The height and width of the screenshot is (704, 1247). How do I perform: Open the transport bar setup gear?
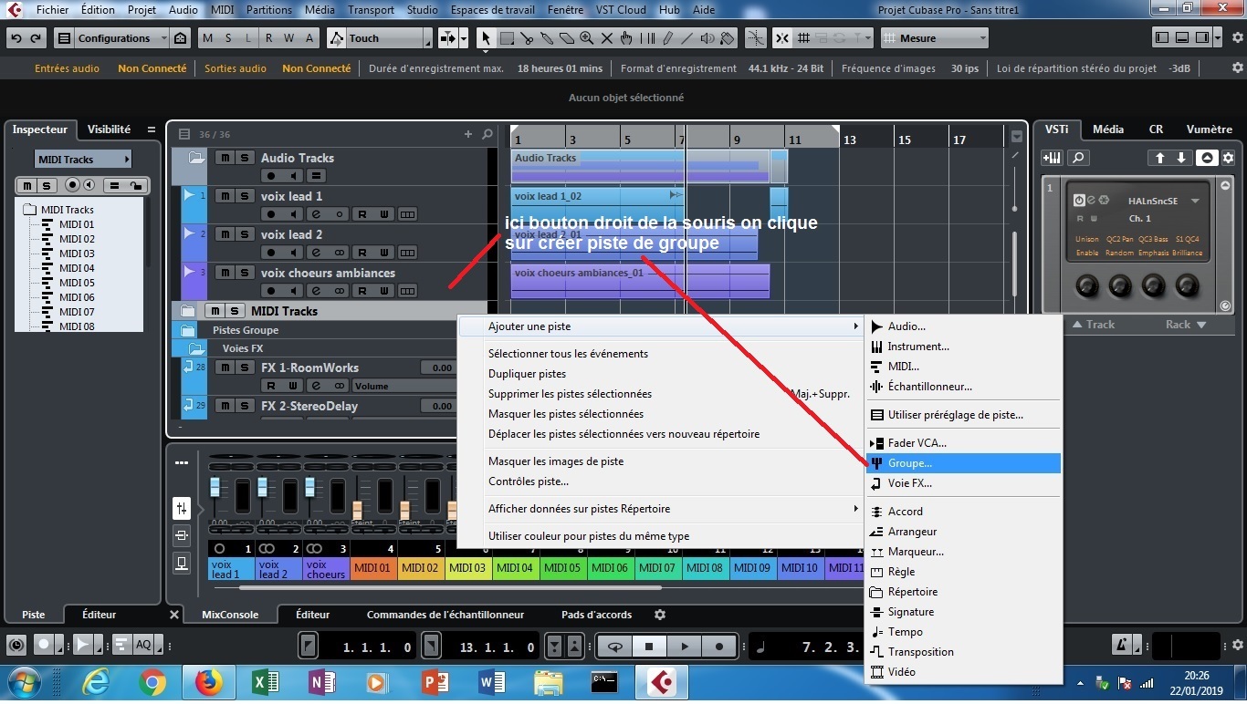pyautogui.click(x=1237, y=647)
